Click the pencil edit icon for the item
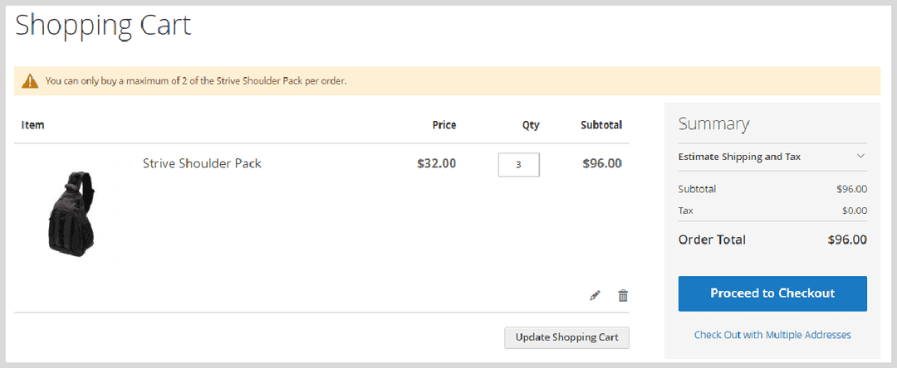 click(x=595, y=295)
